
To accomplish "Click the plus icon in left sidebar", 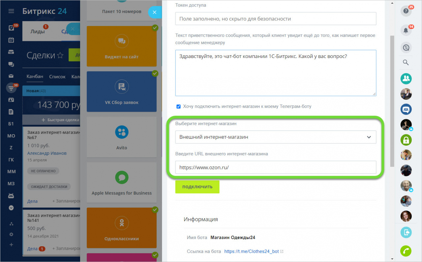I will coord(11,245).
